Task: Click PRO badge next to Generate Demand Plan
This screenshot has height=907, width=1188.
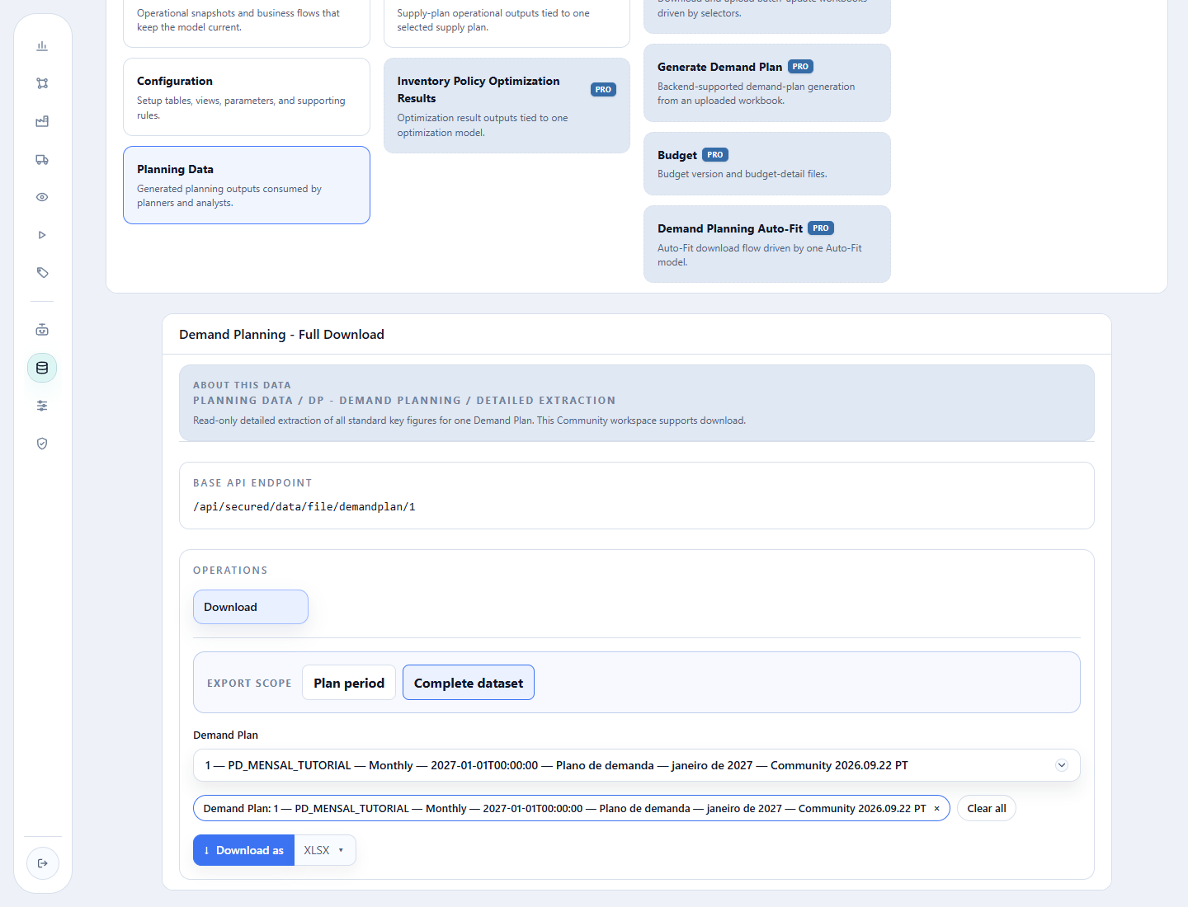Action: [x=800, y=67]
